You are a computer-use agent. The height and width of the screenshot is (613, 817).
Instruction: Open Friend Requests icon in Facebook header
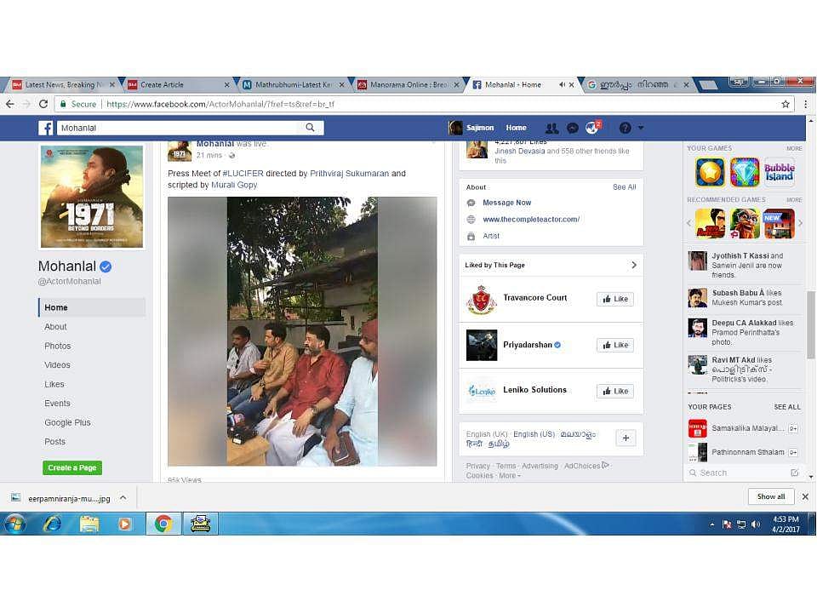click(551, 128)
